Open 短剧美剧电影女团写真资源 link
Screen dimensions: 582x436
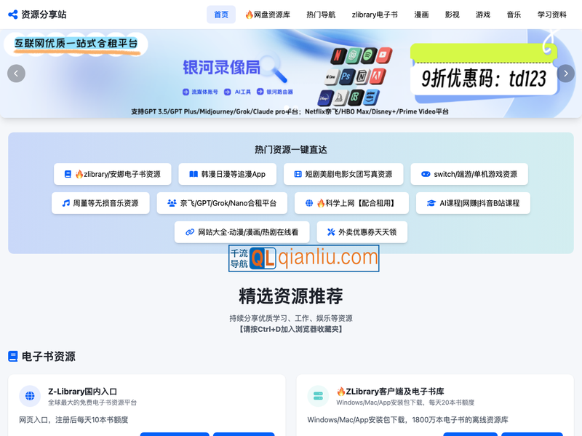pos(343,174)
